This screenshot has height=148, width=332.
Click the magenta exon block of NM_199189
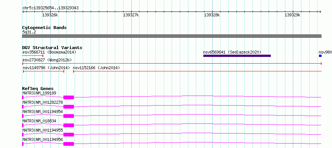point(69,97)
